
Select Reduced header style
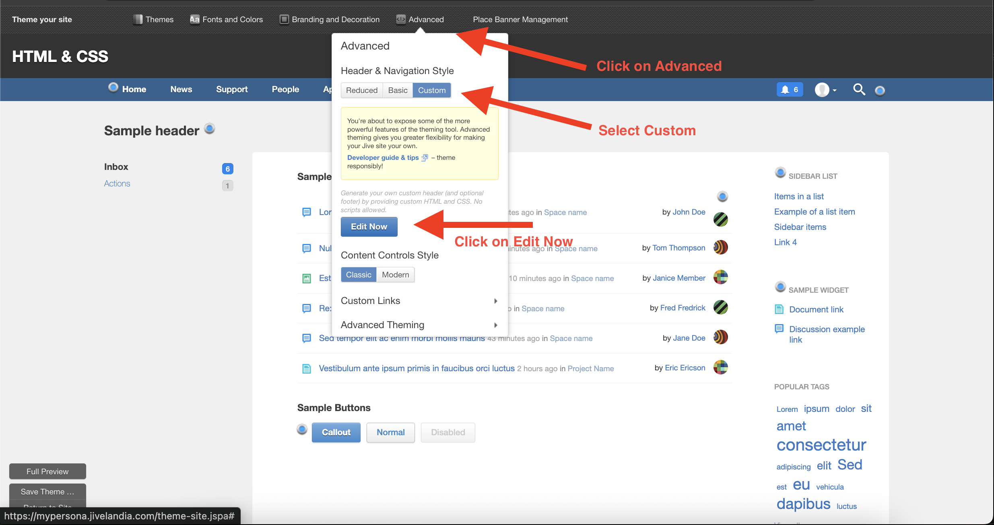click(x=361, y=90)
